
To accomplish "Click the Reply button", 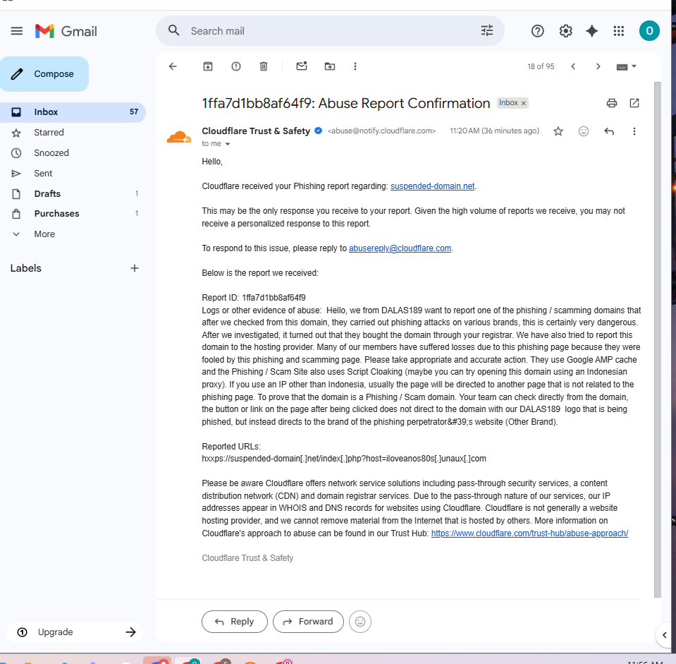I will tap(235, 622).
